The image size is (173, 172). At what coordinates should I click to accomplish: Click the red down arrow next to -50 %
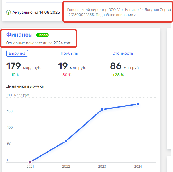pyautogui.click(x=59, y=75)
